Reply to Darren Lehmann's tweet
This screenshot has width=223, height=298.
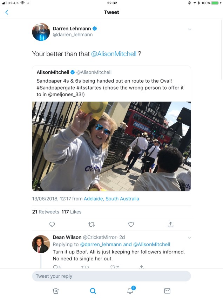pos(52,224)
